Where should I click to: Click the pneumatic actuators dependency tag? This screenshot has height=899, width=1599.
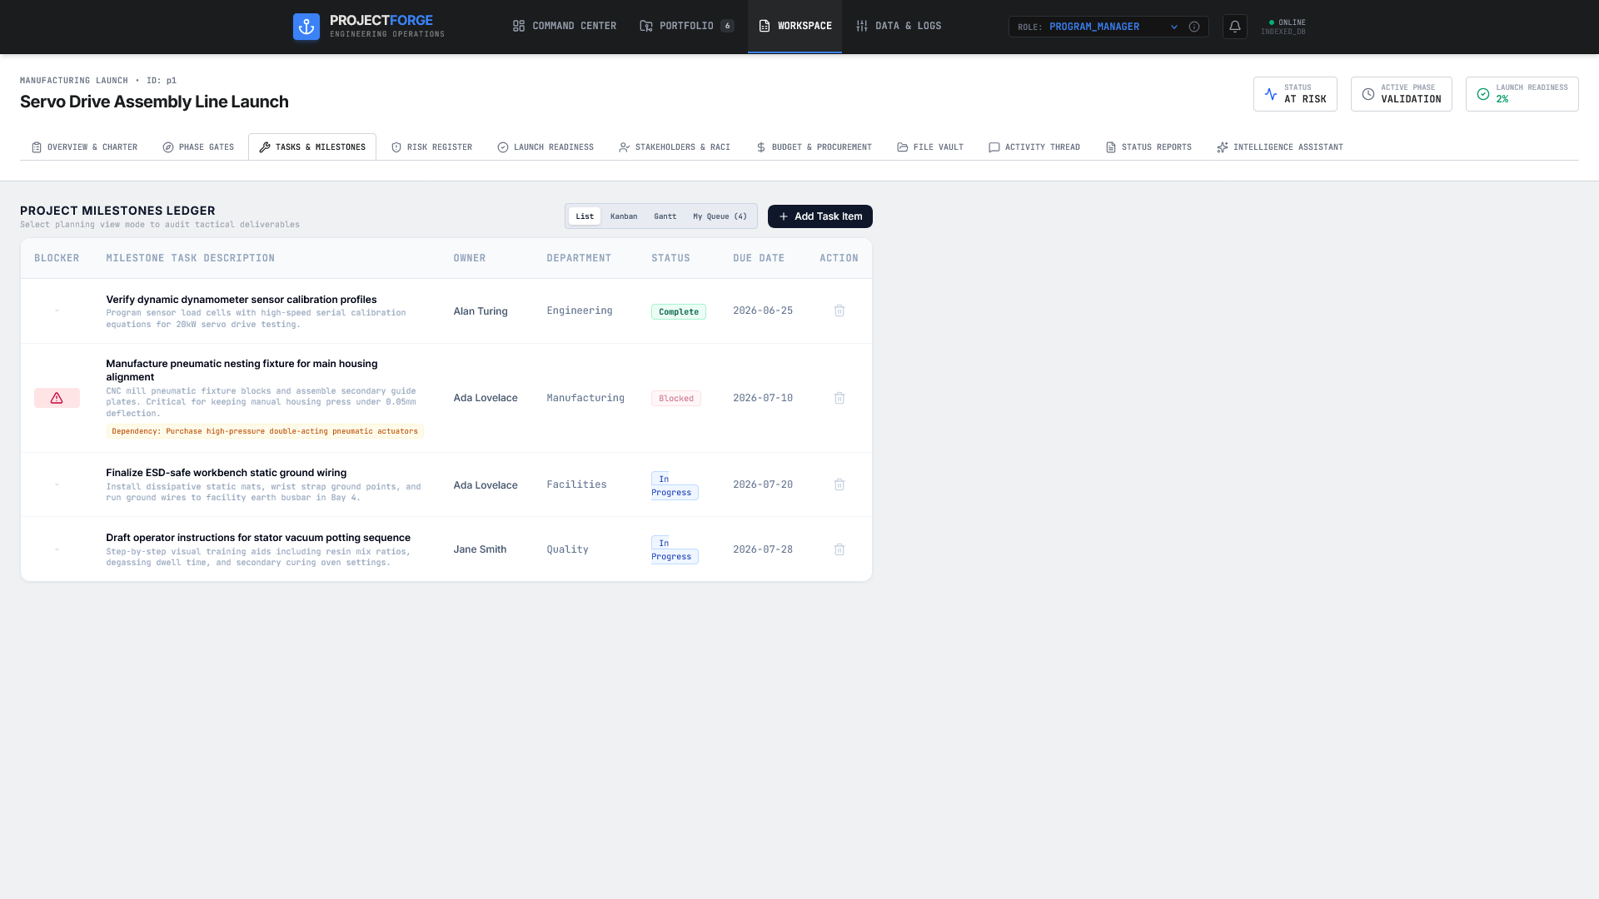click(x=265, y=431)
